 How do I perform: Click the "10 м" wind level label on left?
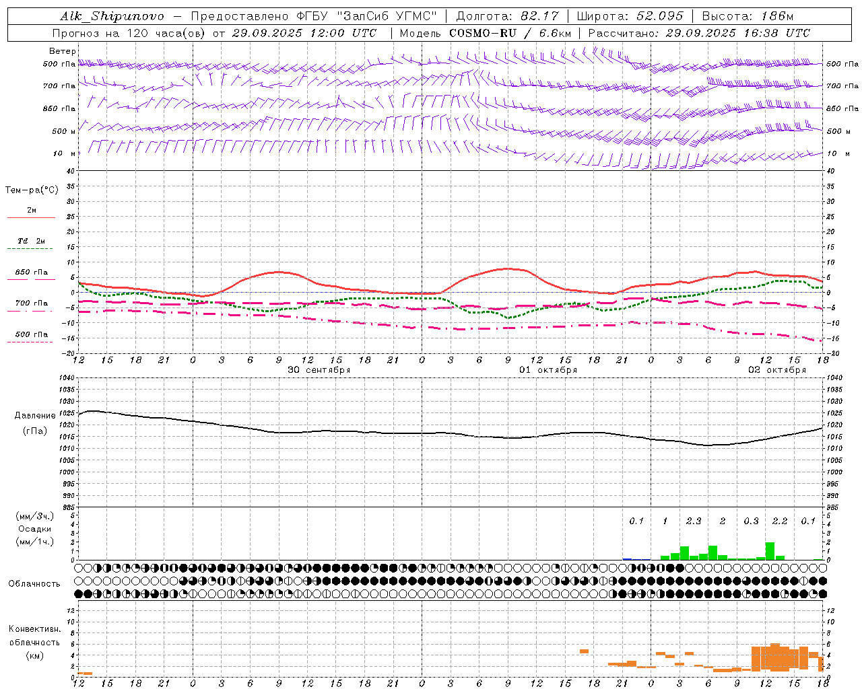point(65,153)
